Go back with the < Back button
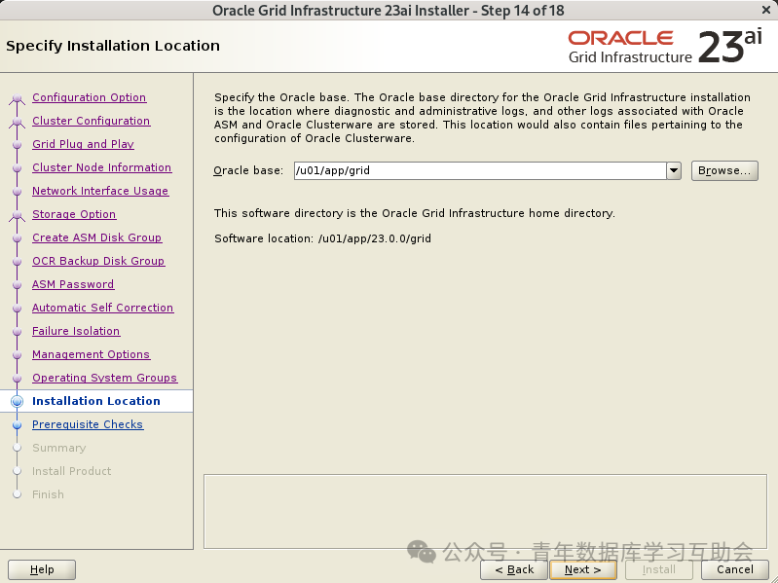778x583 pixels. click(x=514, y=569)
